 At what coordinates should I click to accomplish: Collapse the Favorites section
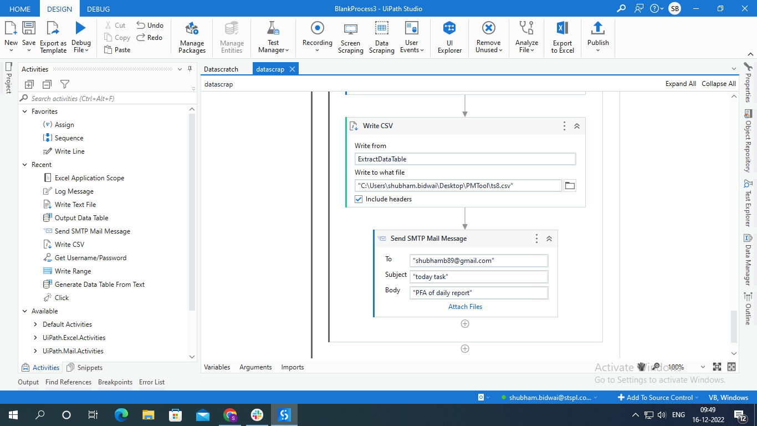pos(25,111)
